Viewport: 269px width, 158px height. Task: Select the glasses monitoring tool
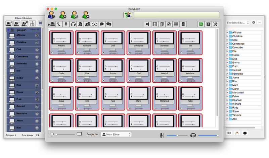click(x=94, y=24)
